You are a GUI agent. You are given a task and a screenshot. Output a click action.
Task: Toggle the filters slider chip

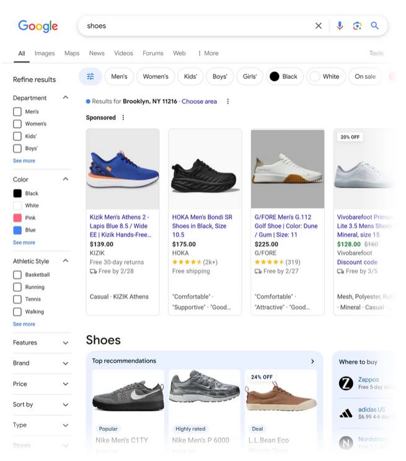click(x=90, y=76)
